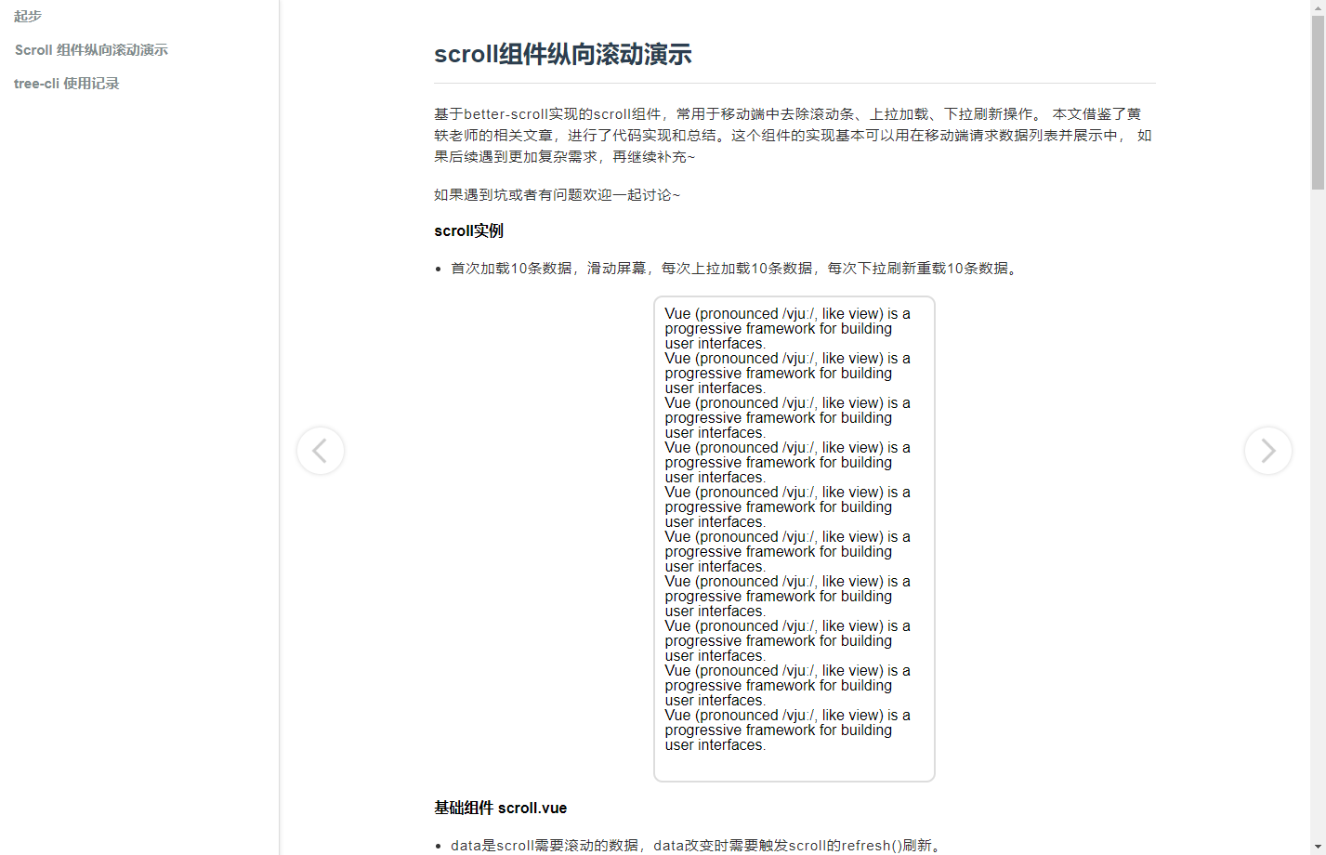The height and width of the screenshot is (855, 1326).
Task: Click the scroll组件纵向滚动演示 page title
Action: tap(562, 54)
